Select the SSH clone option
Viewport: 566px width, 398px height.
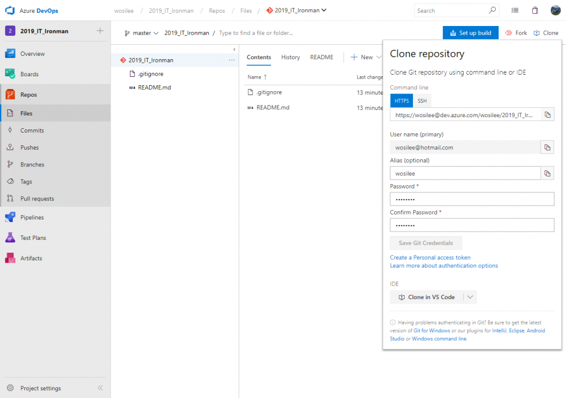point(422,101)
